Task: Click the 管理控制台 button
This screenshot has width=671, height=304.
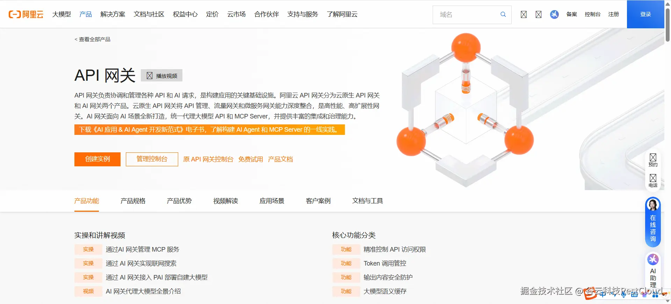Action: click(x=152, y=159)
